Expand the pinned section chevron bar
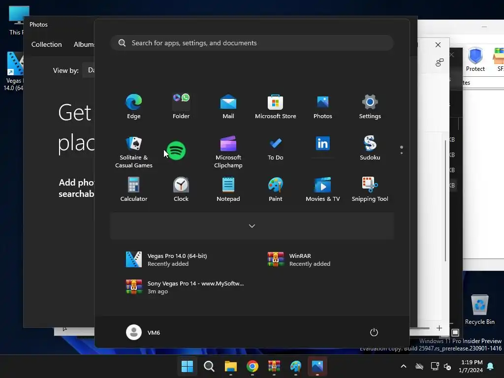 click(x=252, y=226)
